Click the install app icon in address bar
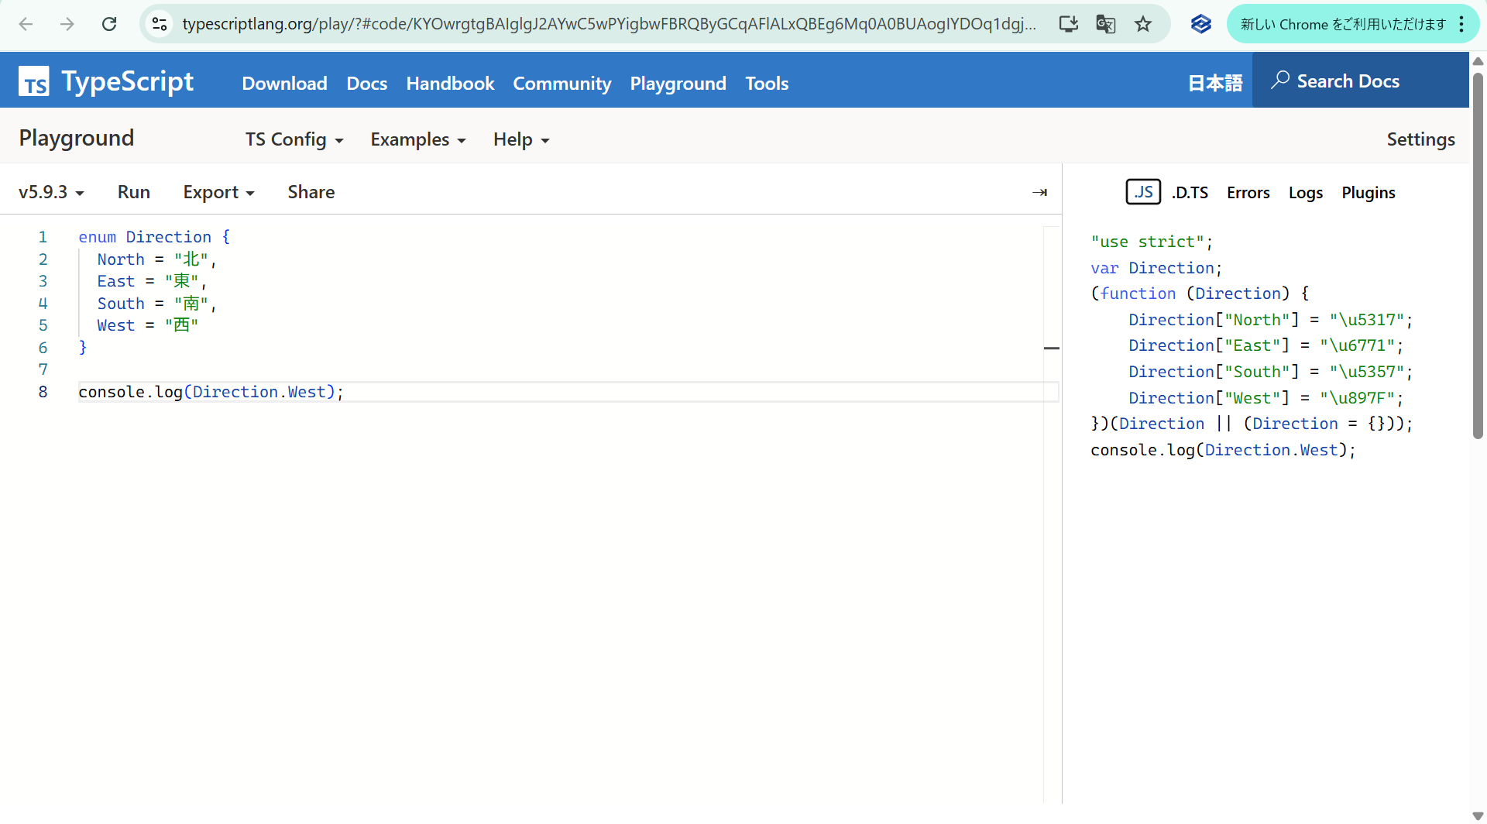Screen dimensions: 1487x824 coord(1069,24)
